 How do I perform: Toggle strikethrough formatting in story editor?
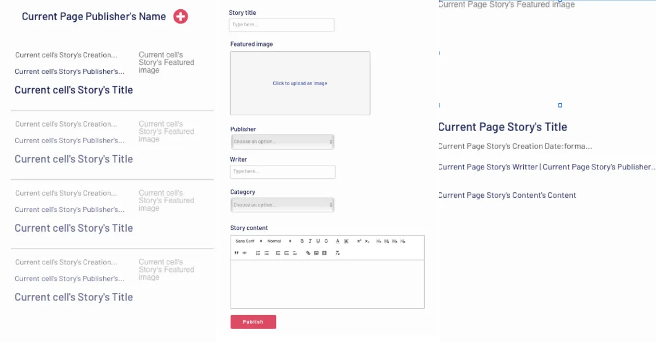click(x=326, y=241)
